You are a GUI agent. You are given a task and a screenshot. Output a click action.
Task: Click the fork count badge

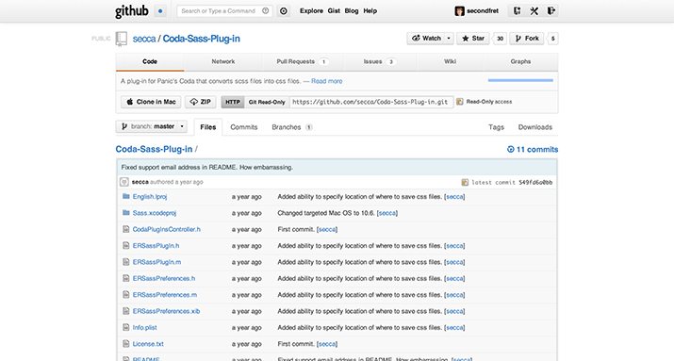(552, 39)
